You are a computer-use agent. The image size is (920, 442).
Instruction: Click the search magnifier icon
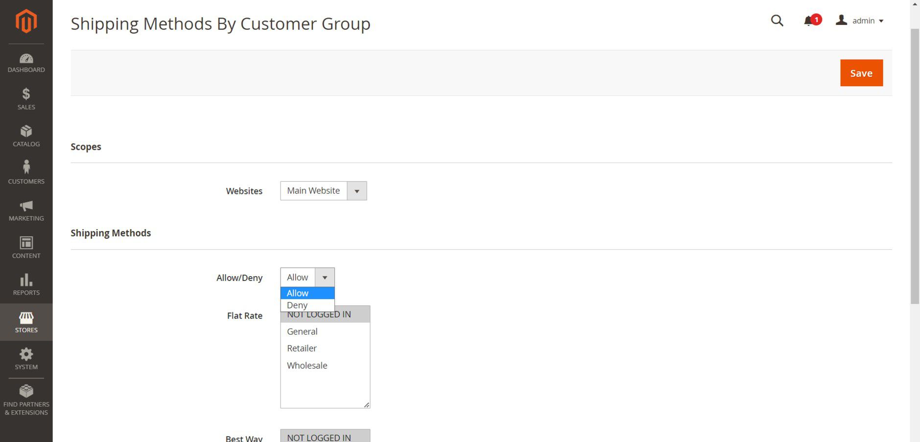(x=777, y=21)
